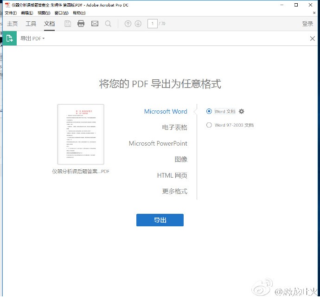Image resolution: width=320 pixels, height=307 pixels.
Task: Click the 仪器分析课后题答案 file name label
Action: (x=81, y=171)
